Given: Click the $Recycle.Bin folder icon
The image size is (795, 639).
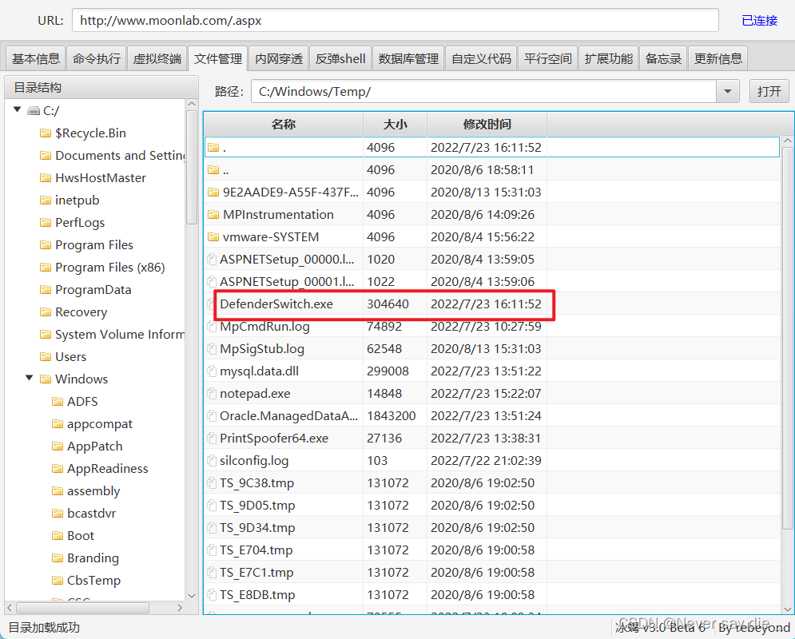Looking at the screenshot, I should [x=46, y=133].
